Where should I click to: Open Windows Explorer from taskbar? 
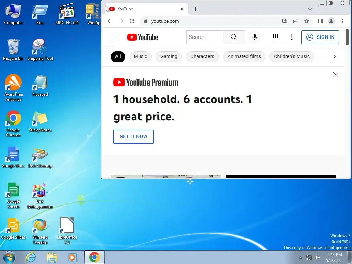[x=52, y=257]
